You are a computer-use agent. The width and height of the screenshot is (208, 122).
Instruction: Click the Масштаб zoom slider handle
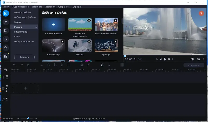pyautogui.click(x=28, y=118)
